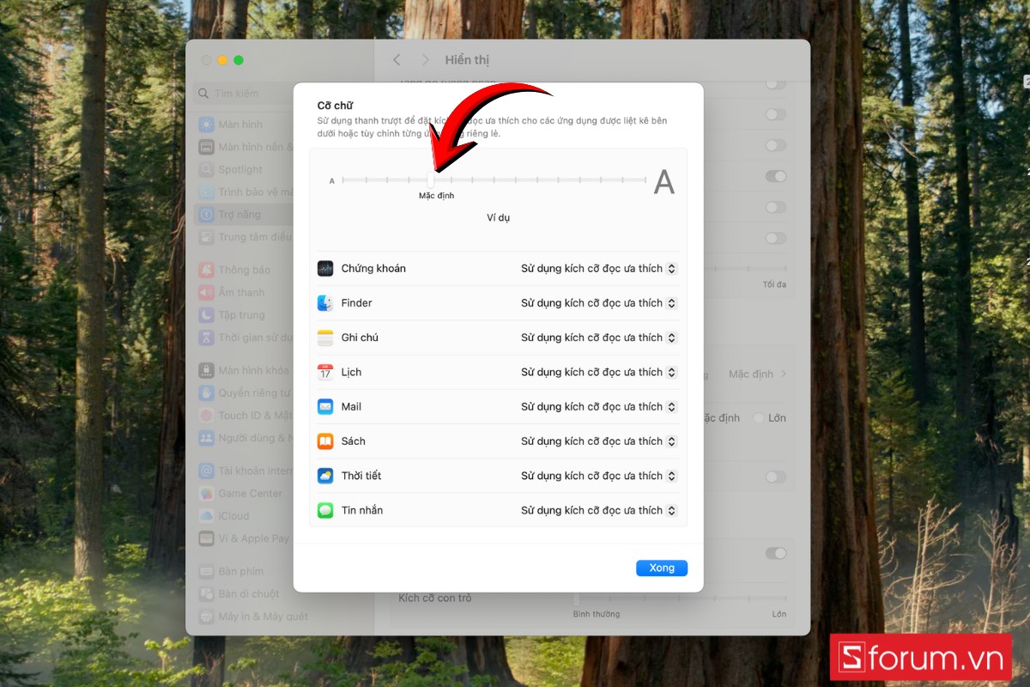The image size is (1030, 687).
Task: Click the Tìm kiếm search field
Action: (x=243, y=93)
